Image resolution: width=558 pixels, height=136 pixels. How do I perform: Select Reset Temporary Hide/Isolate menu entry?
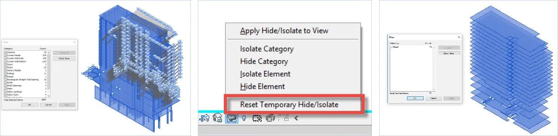289,105
